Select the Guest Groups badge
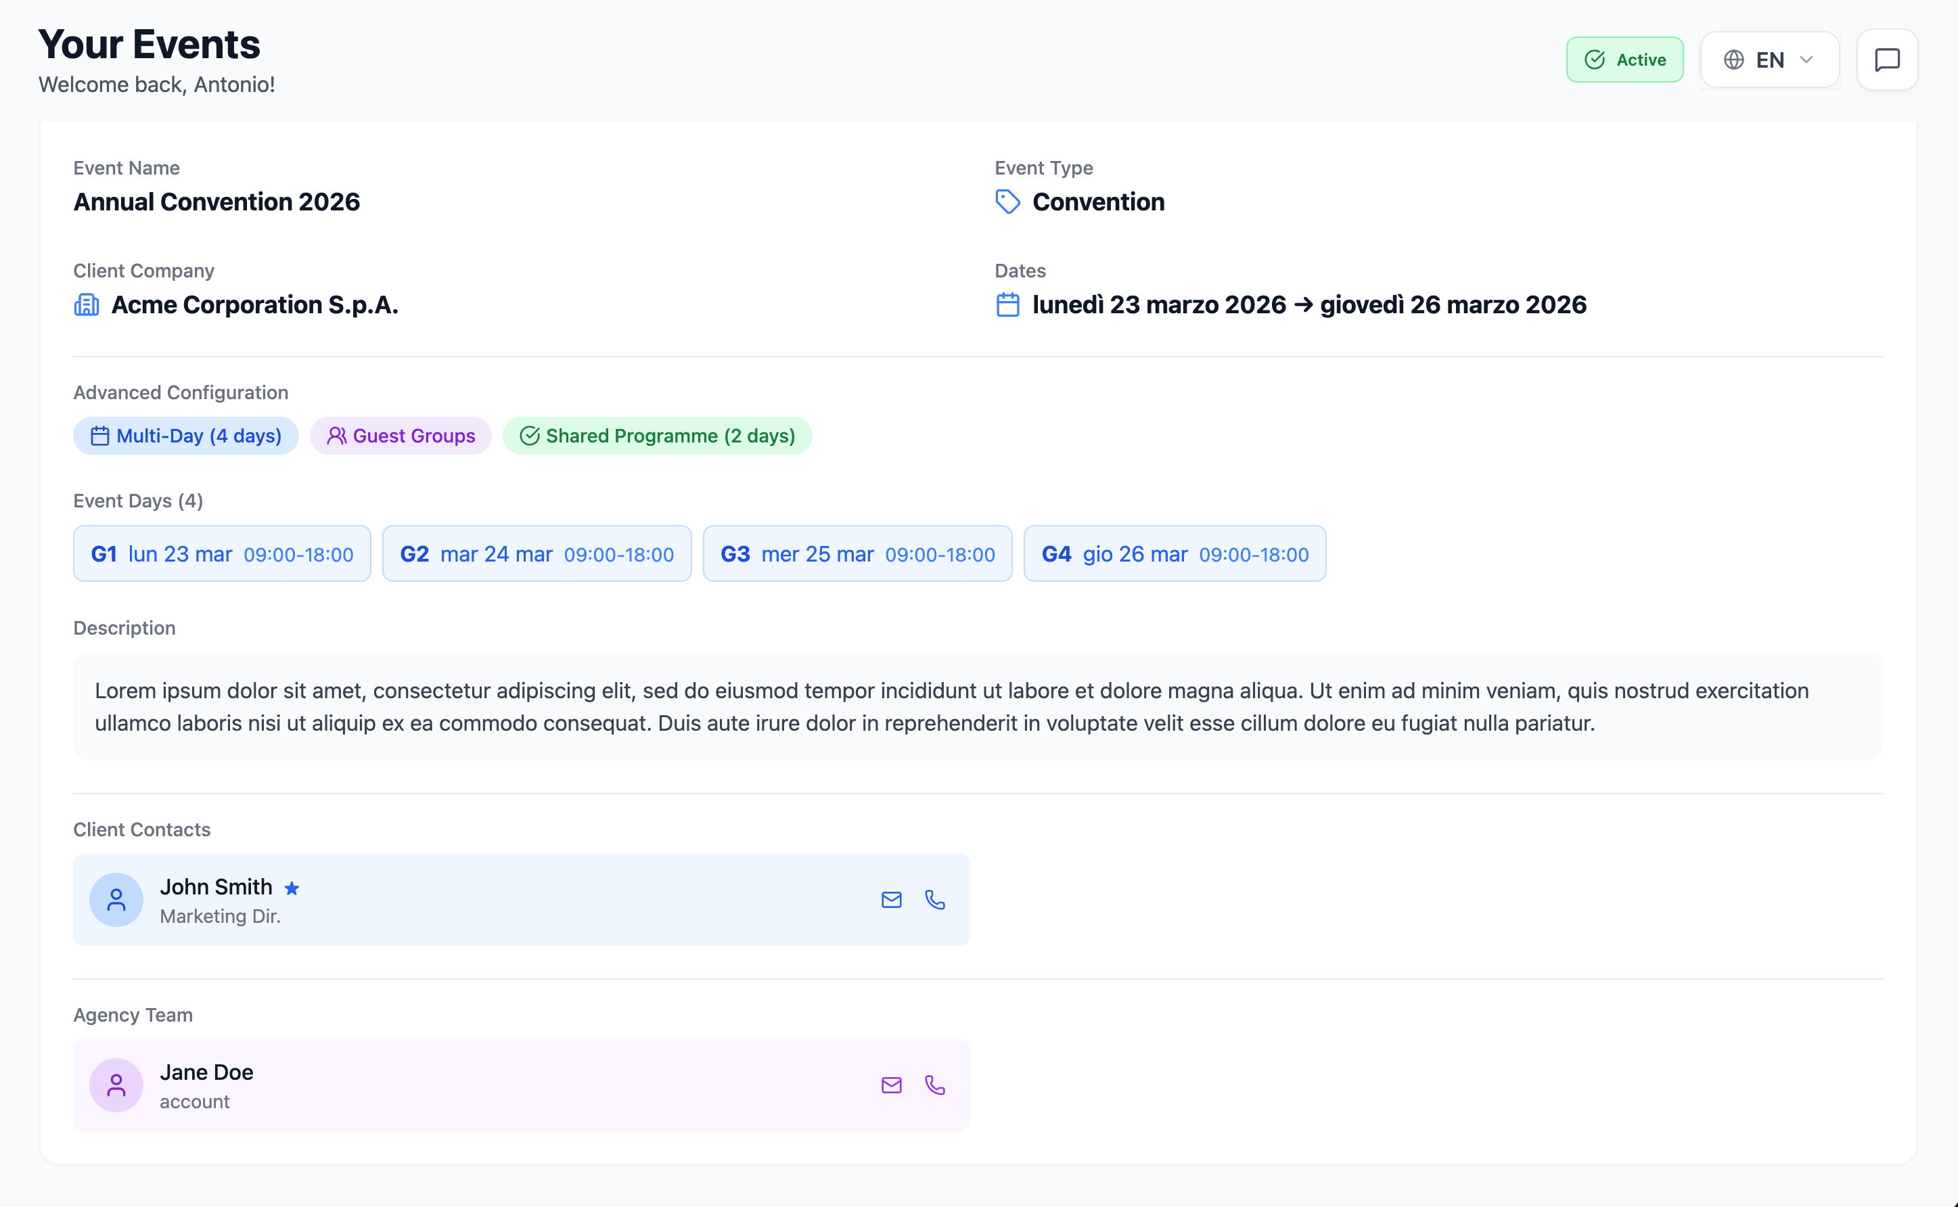The image size is (1958, 1207). pyautogui.click(x=401, y=436)
